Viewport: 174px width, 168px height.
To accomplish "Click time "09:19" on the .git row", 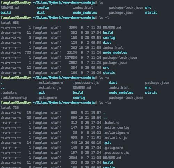I will (x=96, y=143).
